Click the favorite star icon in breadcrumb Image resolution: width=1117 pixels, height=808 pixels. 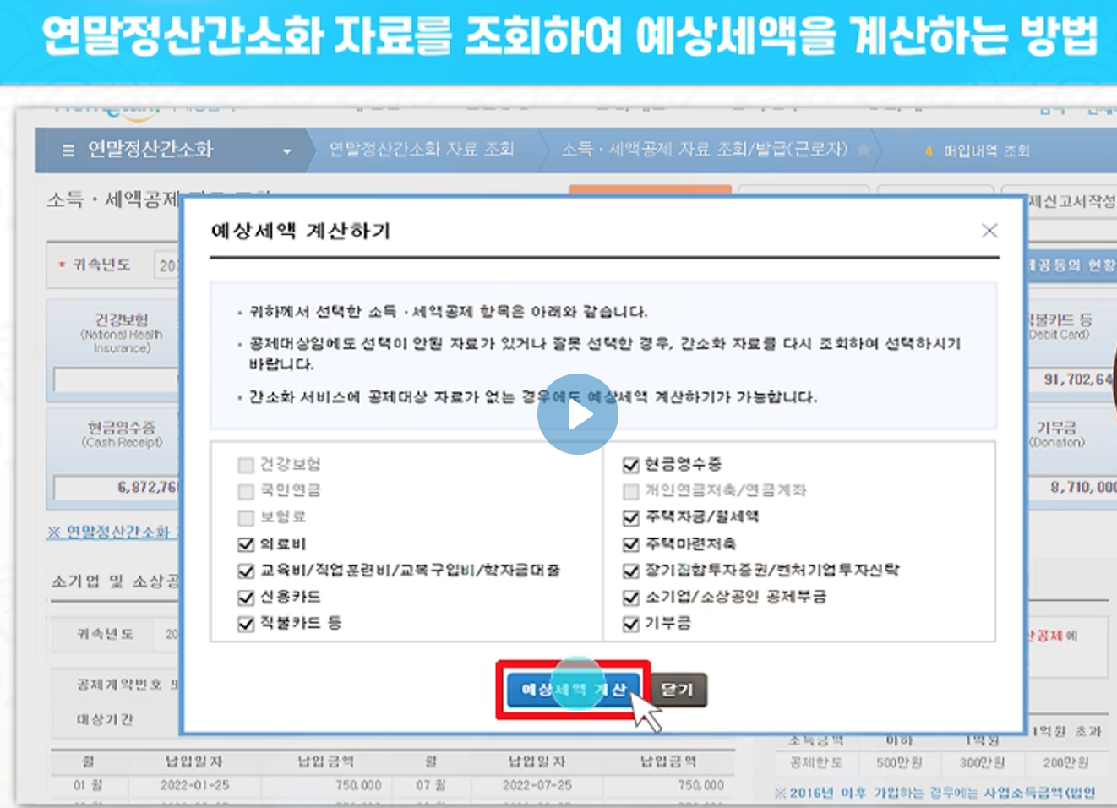click(864, 150)
